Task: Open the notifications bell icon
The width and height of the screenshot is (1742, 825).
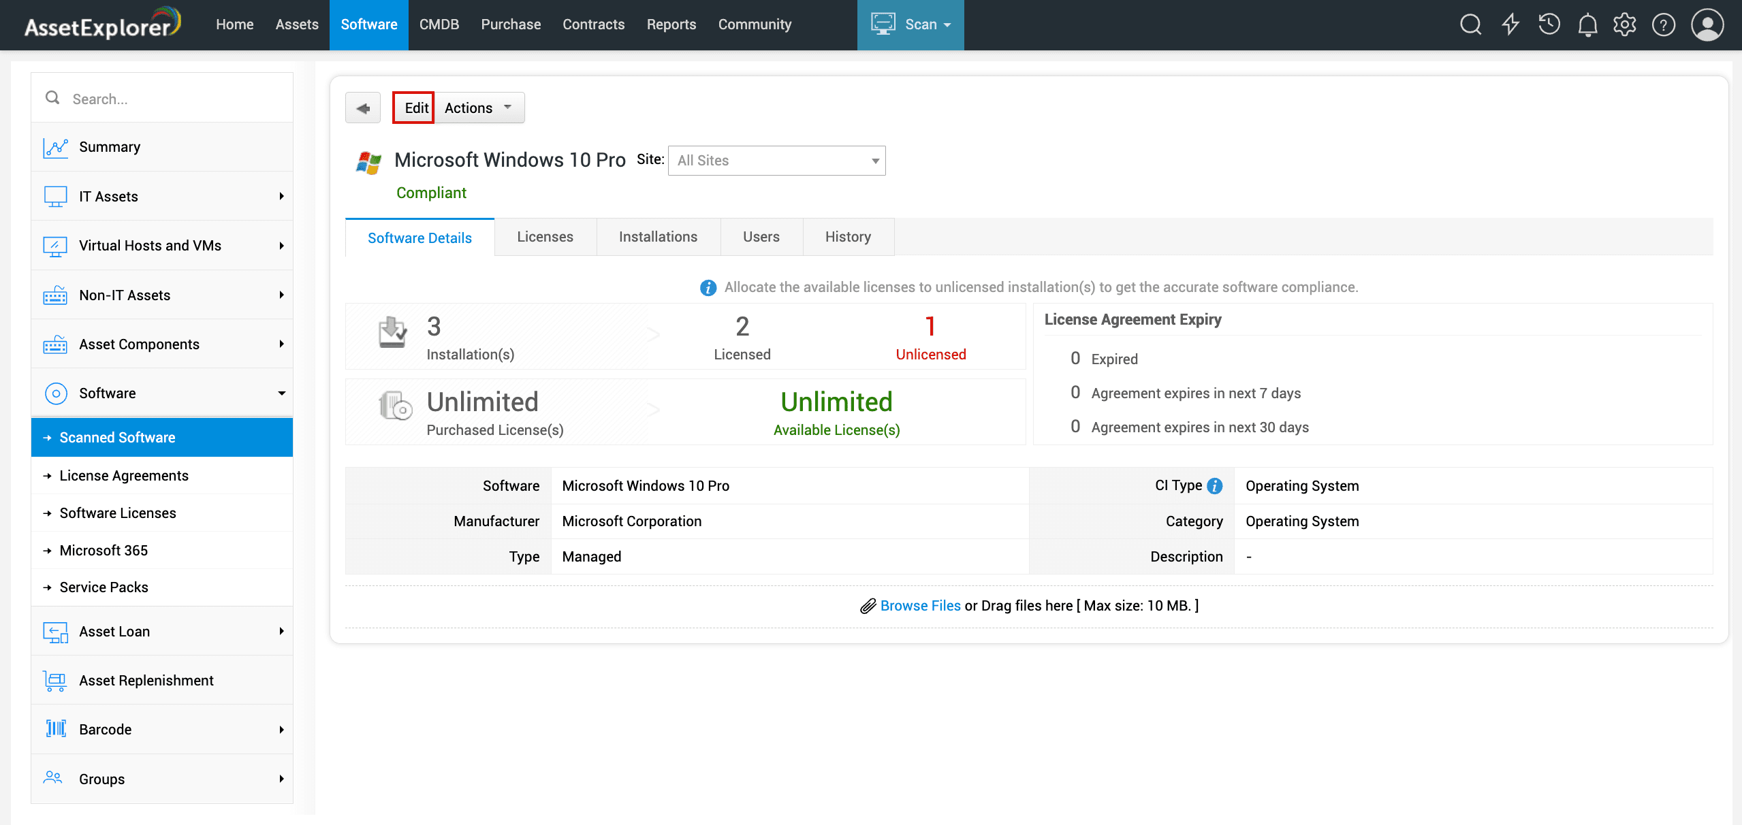Action: click(1587, 25)
